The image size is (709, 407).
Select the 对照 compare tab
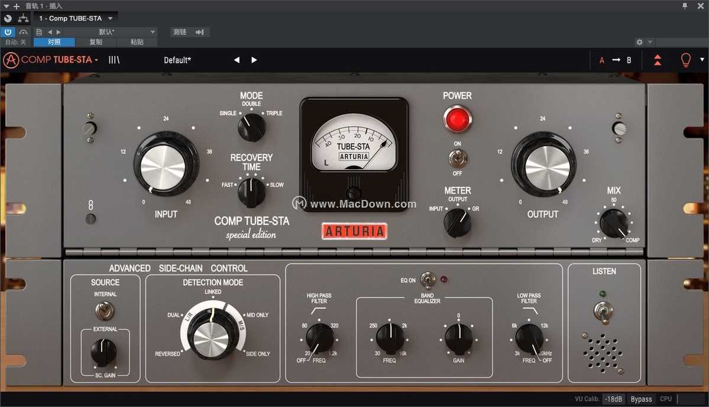pyautogui.click(x=54, y=42)
